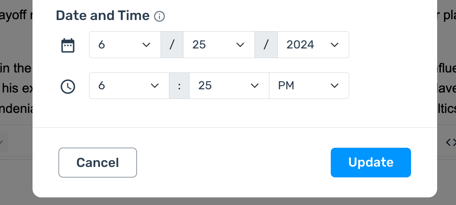The image size is (456, 205).
Task: Click the info icon beside Date and Time
Action: click(159, 16)
